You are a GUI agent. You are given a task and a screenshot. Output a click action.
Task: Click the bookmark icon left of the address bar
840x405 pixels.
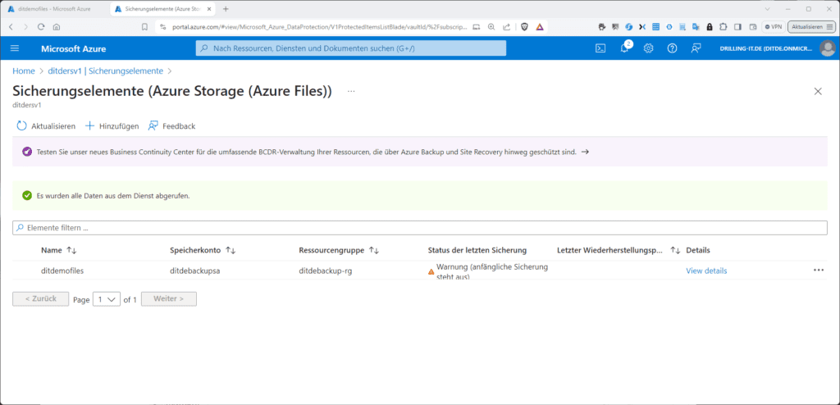pos(144,26)
